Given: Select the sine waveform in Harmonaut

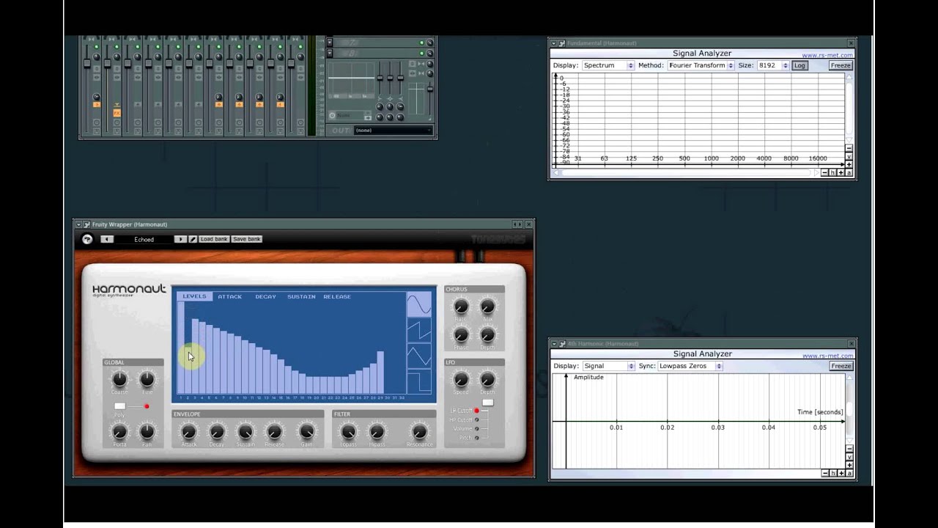Looking at the screenshot, I should pos(419,304).
